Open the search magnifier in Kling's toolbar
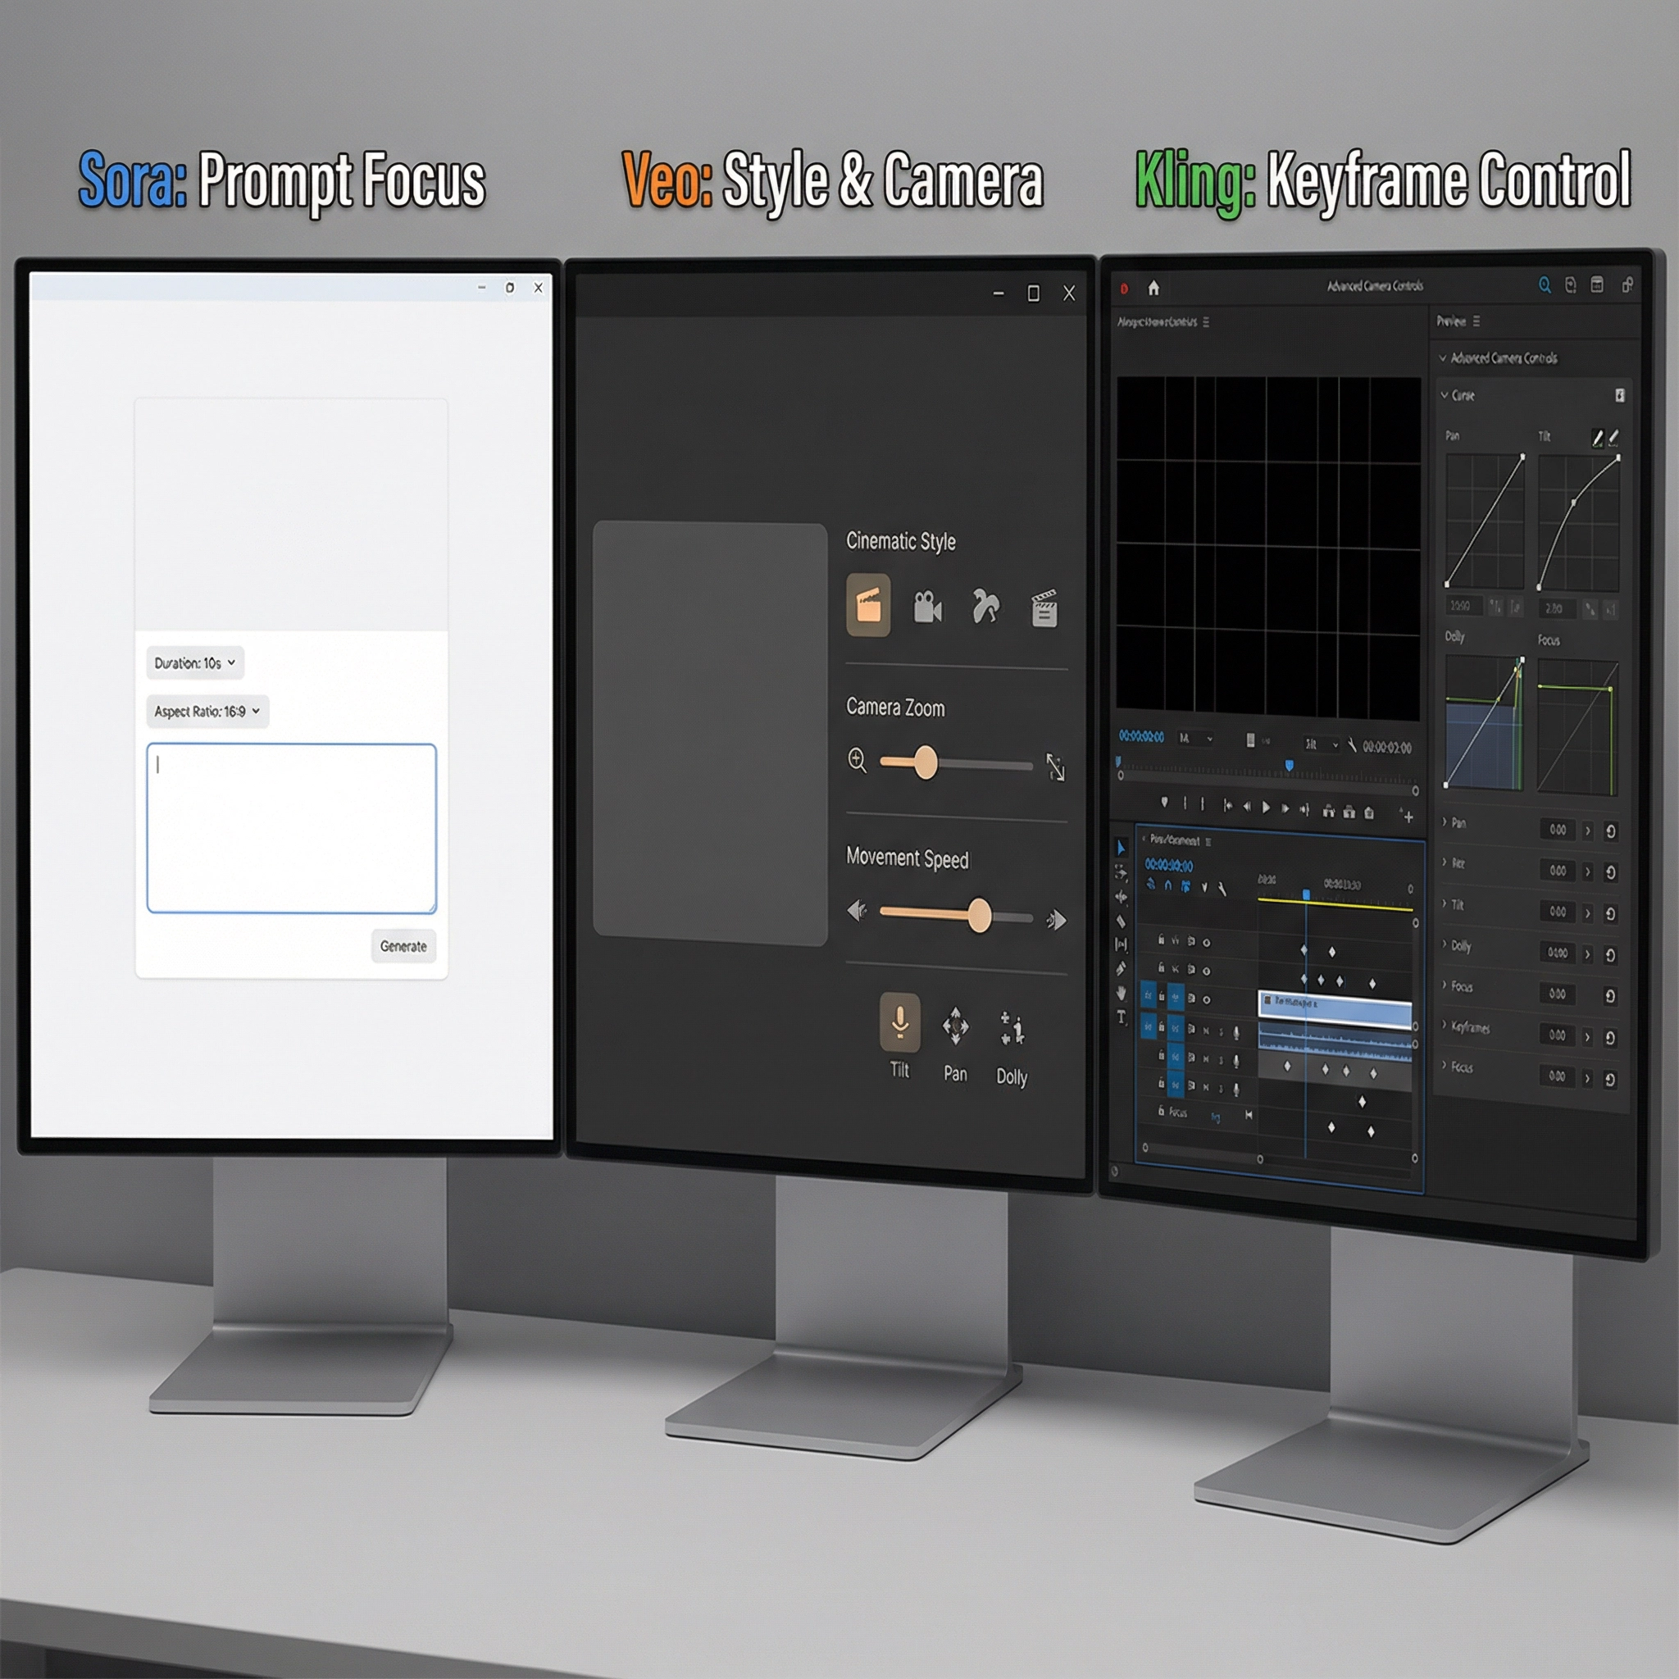Screen dimensions: 1679x1679 1545,285
